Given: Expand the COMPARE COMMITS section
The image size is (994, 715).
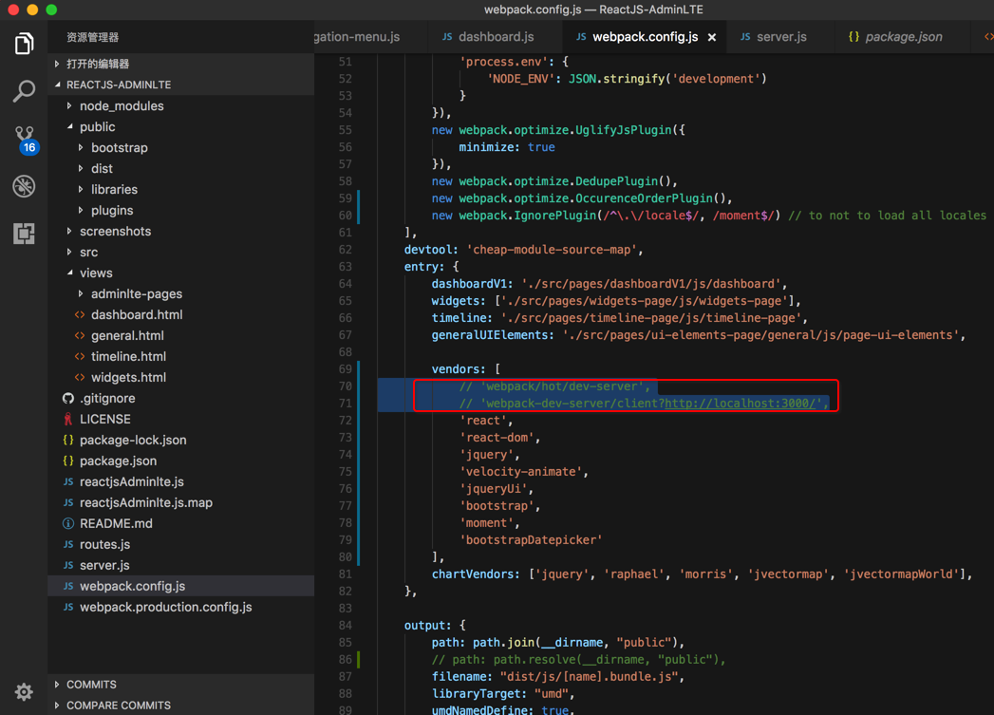Looking at the screenshot, I should [x=118, y=706].
